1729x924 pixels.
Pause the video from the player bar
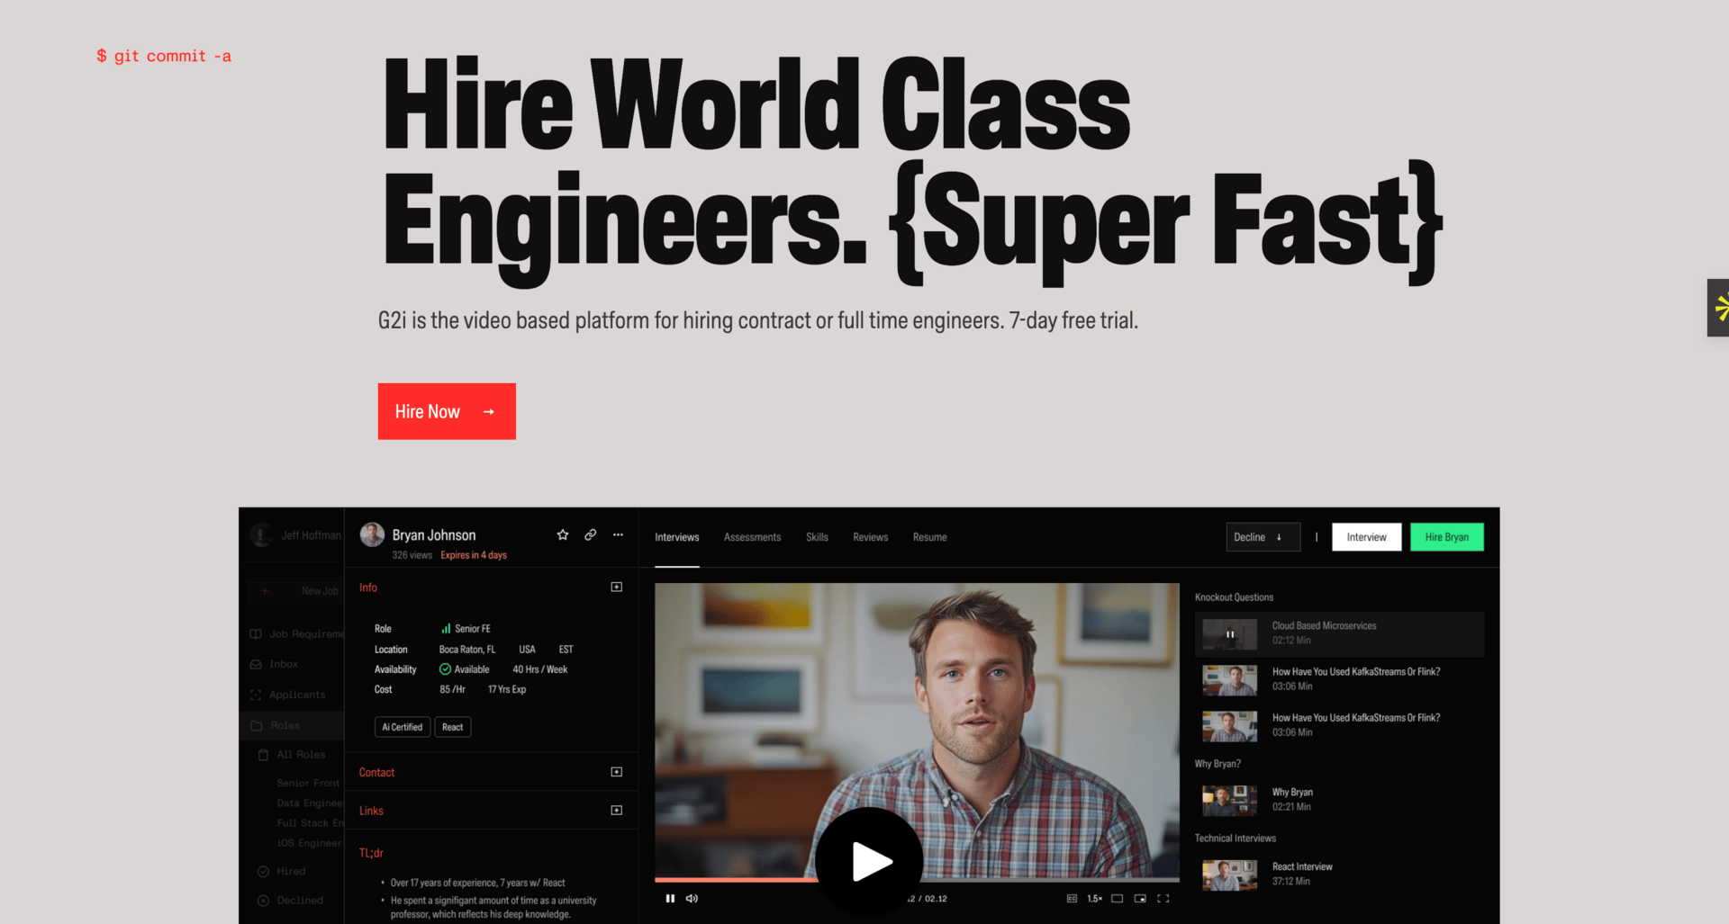(670, 898)
